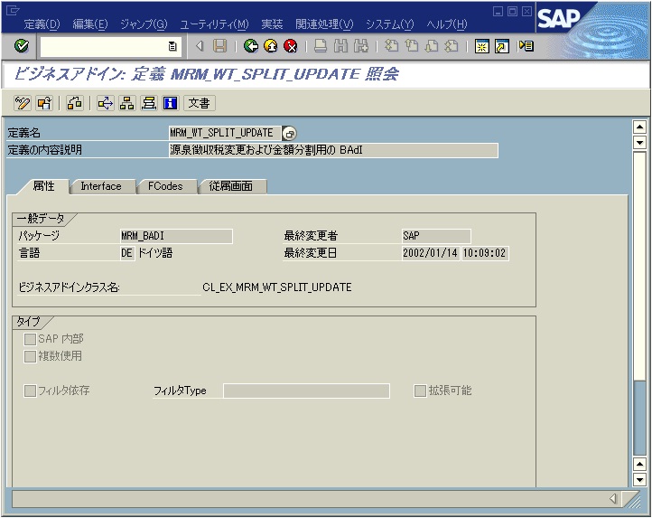Open the command field history dropdown
This screenshot has width=652, height=518.
172,46
